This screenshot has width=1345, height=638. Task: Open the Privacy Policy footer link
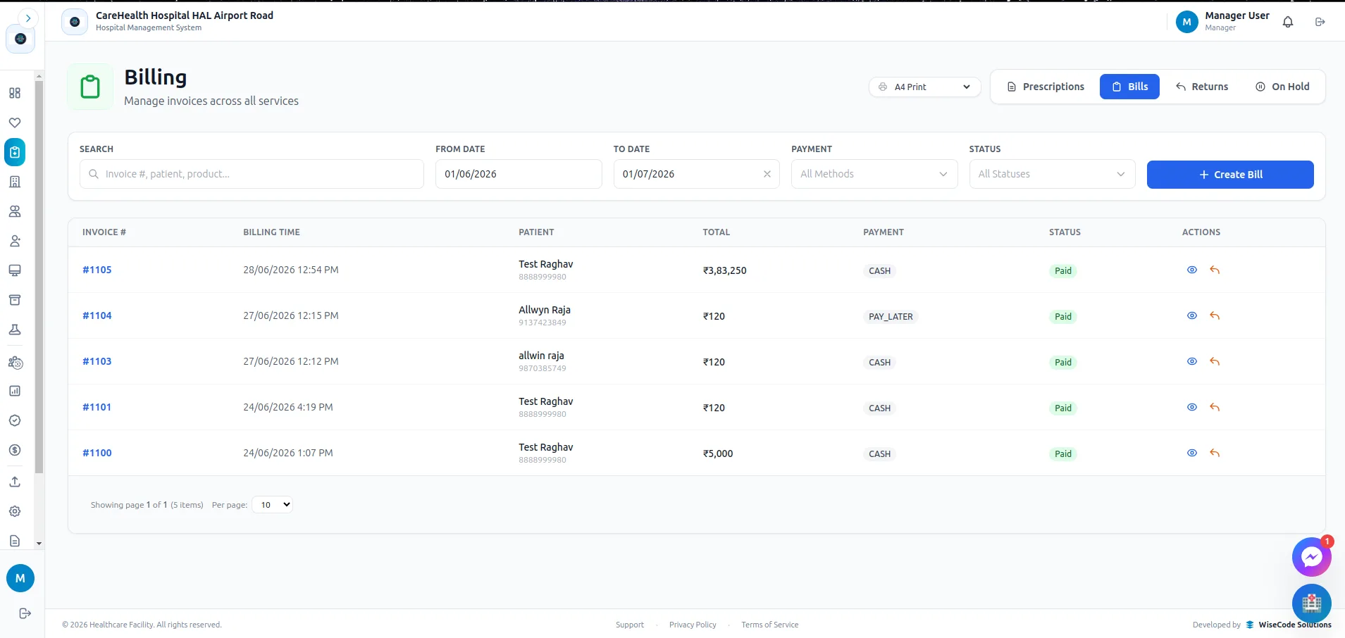tap(693, 625)
